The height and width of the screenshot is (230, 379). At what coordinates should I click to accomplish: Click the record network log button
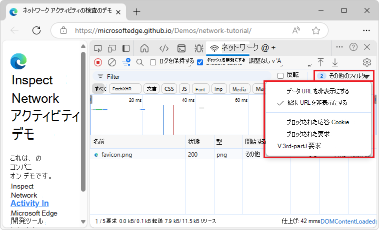coord(98,62)
